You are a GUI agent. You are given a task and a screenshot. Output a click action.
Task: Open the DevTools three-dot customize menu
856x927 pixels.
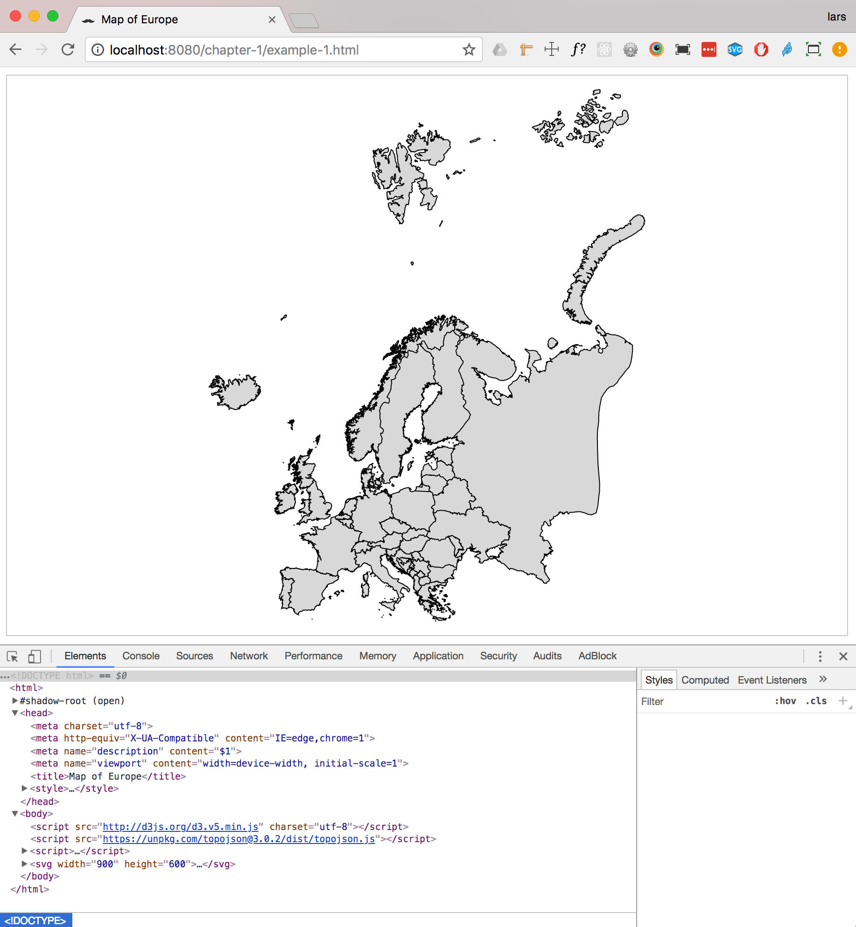820,656
